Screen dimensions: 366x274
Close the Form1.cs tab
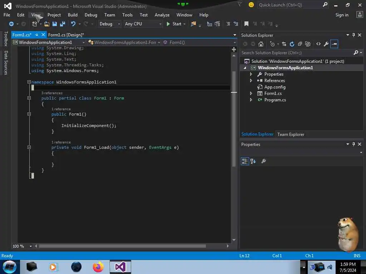(43, 35)
